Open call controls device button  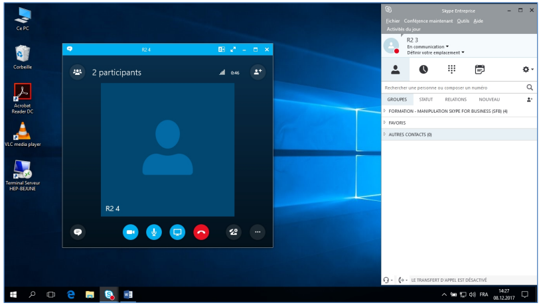tap(234, 232)
